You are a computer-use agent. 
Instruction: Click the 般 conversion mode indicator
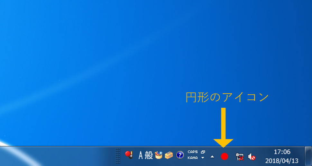click(x=148, y=155)
